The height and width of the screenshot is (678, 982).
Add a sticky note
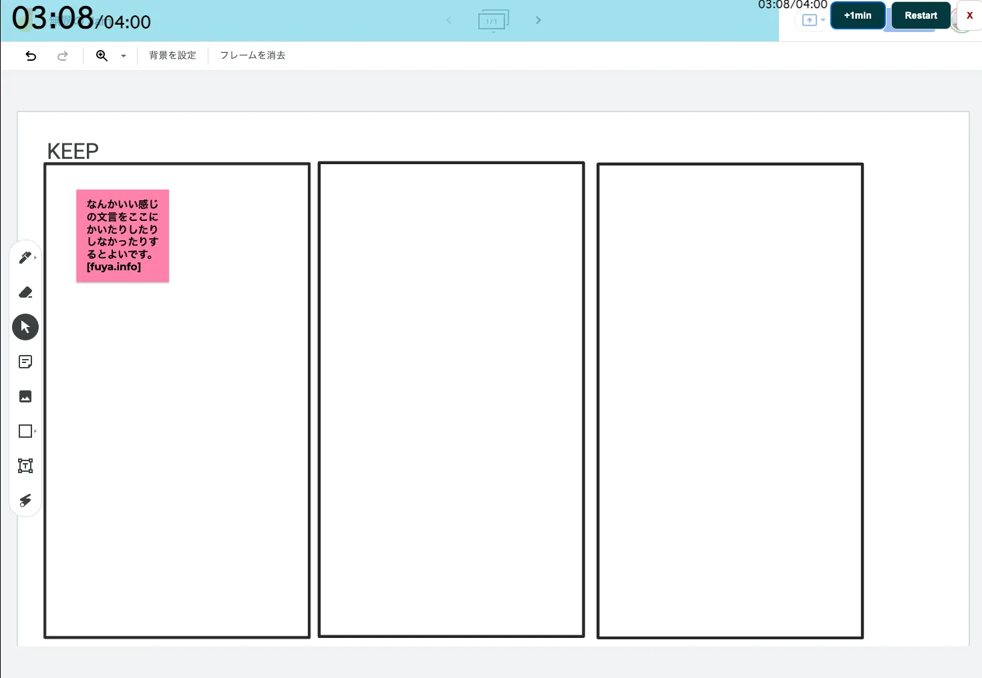pyautogui.click(x=25, y=362)
